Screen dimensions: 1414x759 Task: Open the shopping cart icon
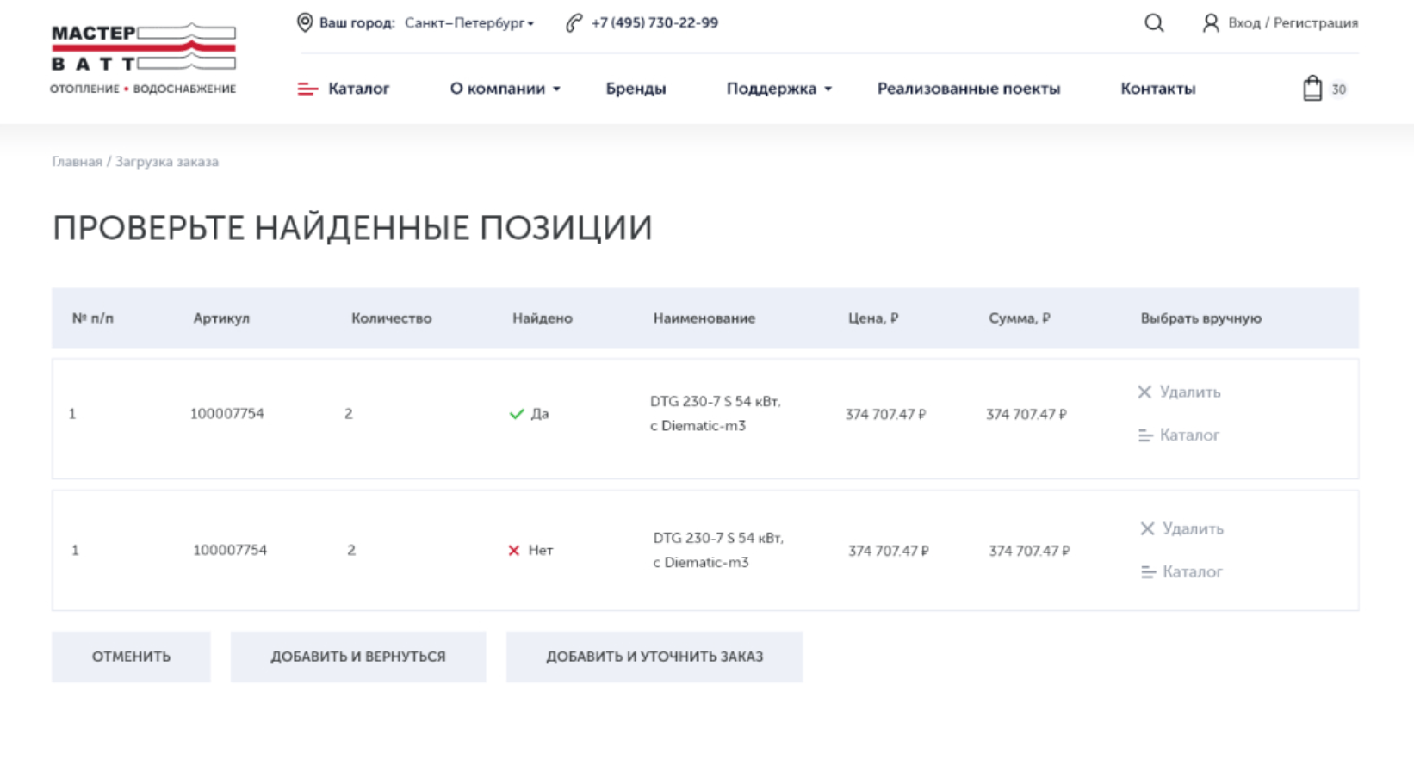(1312, 89)
